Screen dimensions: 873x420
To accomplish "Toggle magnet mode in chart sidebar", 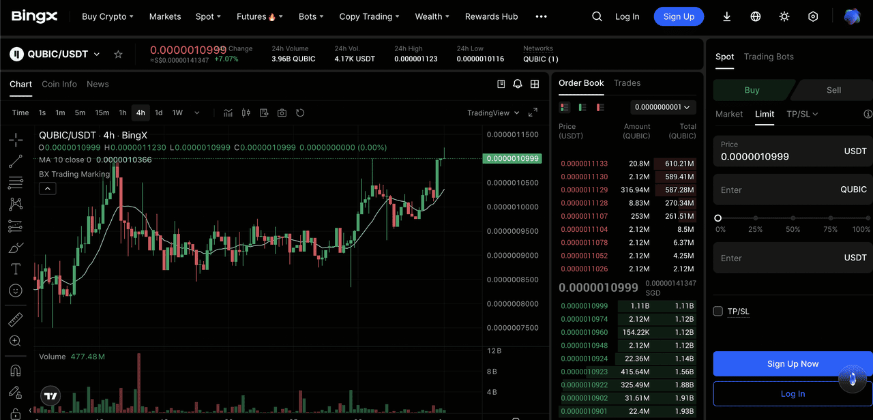I will [16, 370].
